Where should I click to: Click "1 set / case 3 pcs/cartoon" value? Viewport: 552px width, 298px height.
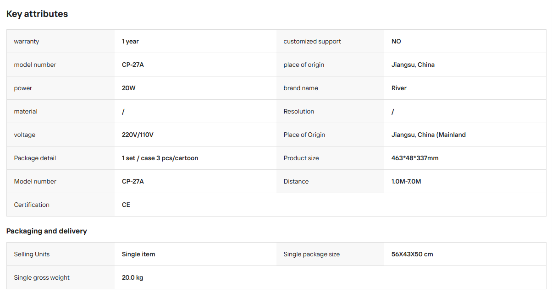click(160, 158)
